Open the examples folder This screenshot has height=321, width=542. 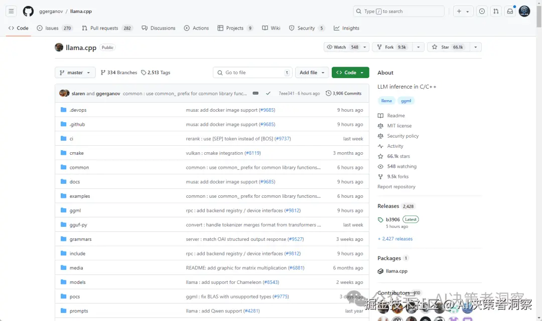80,196
